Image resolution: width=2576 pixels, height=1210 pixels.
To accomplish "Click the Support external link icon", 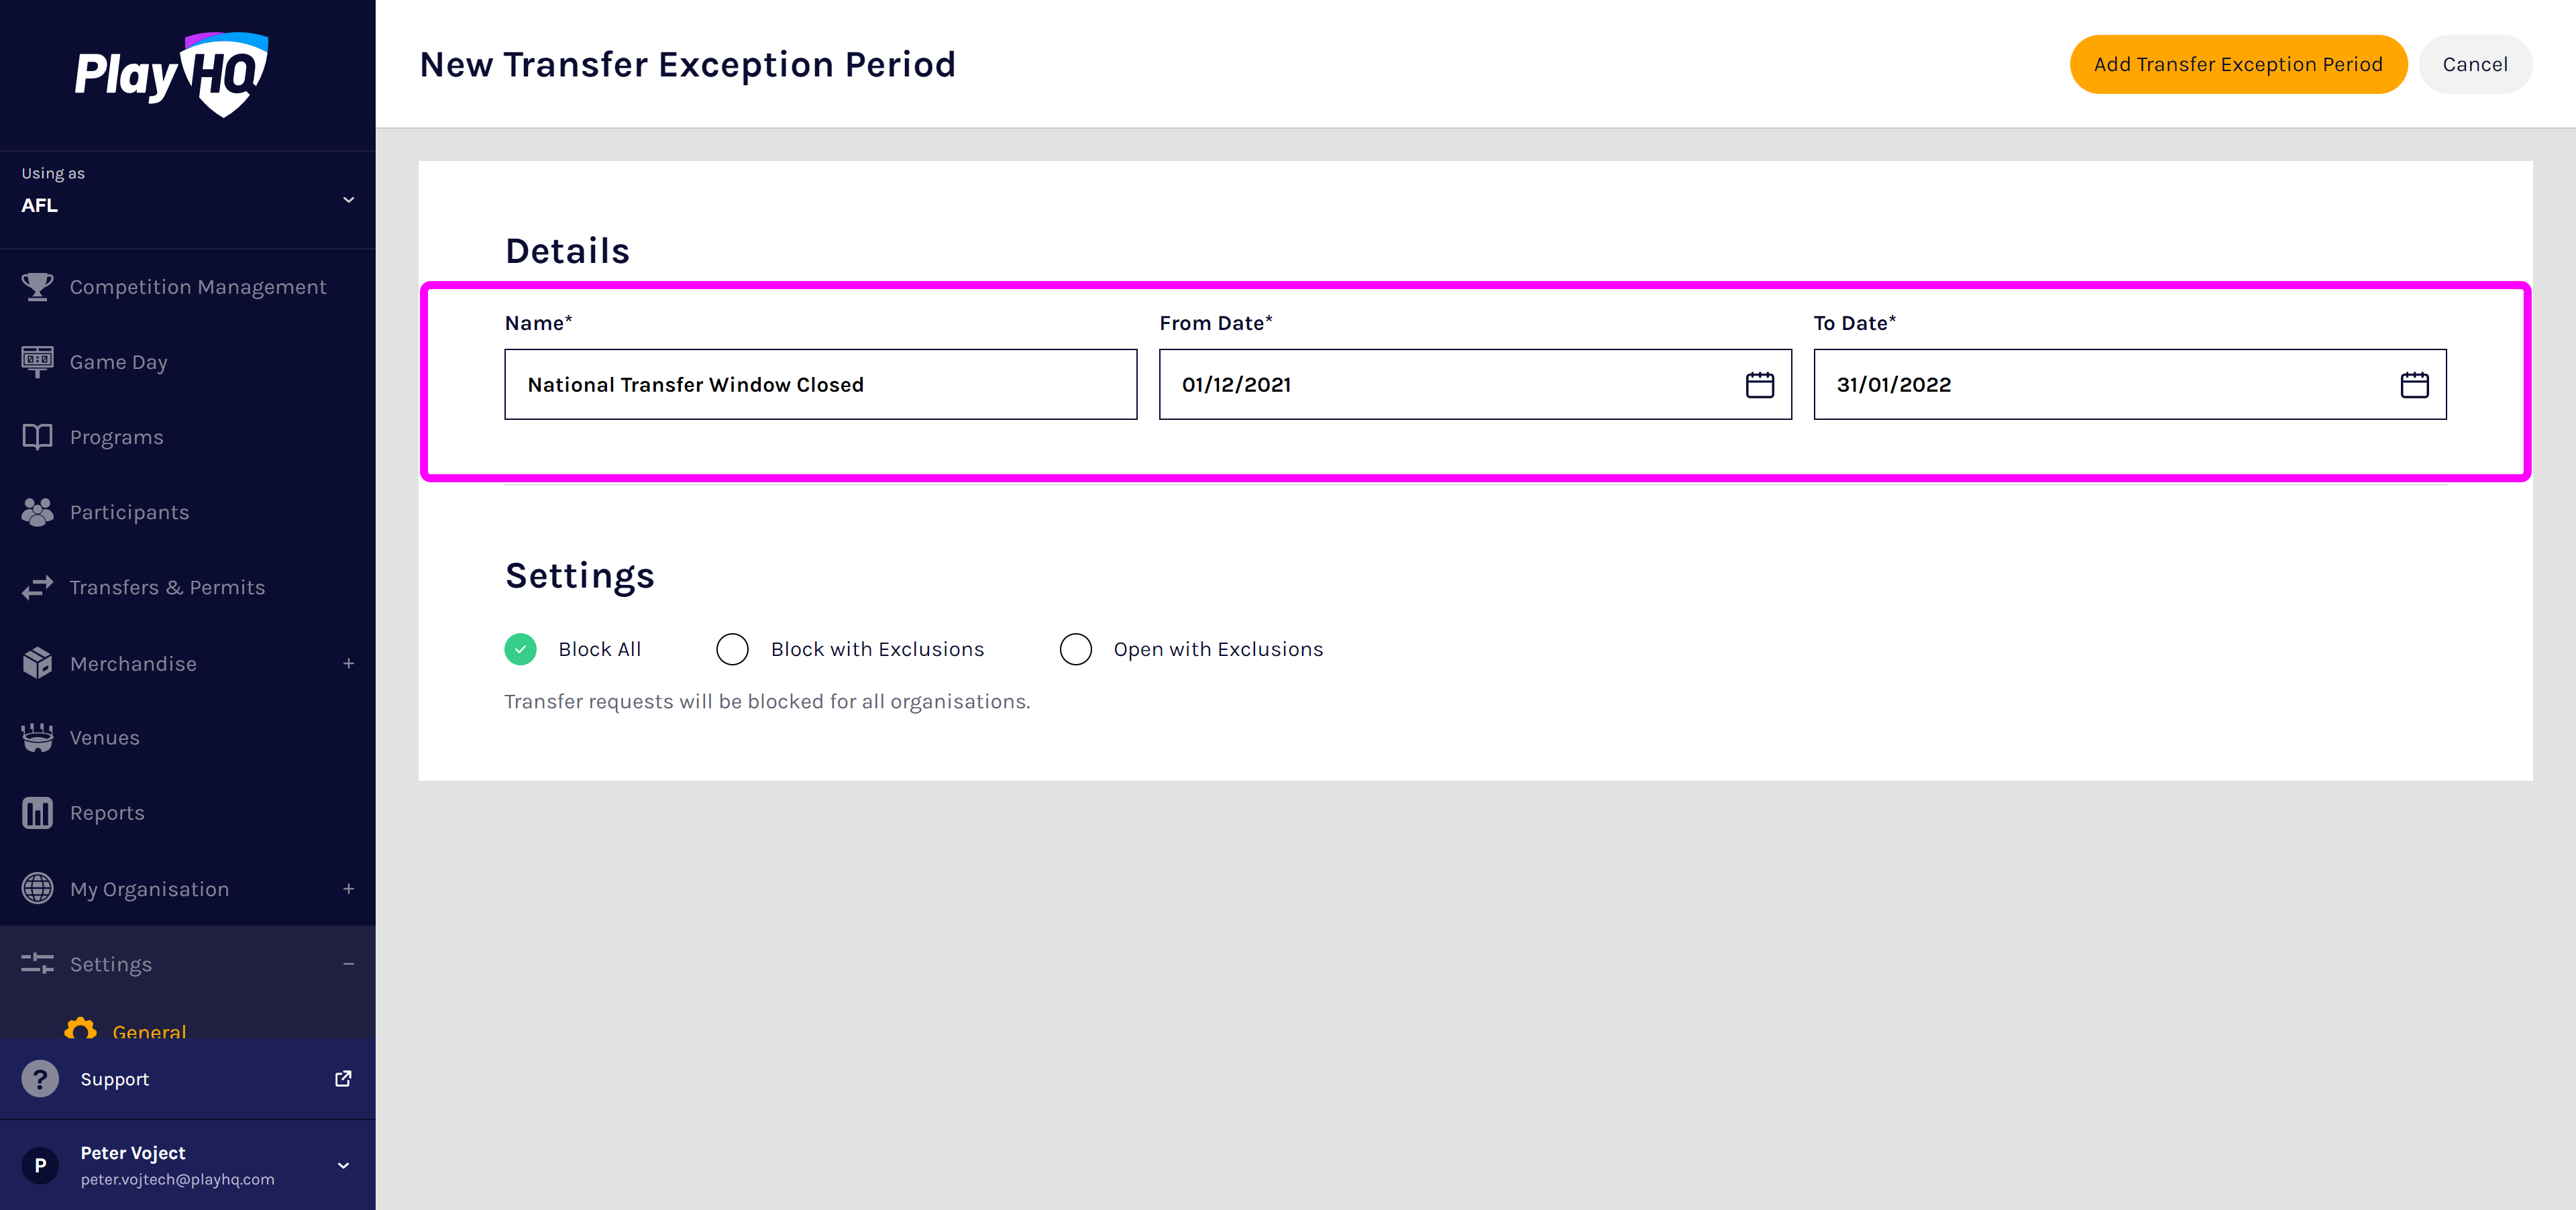I will pos(343,1078).
